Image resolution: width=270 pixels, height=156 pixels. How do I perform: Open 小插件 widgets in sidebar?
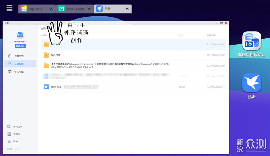click(14, 134)
